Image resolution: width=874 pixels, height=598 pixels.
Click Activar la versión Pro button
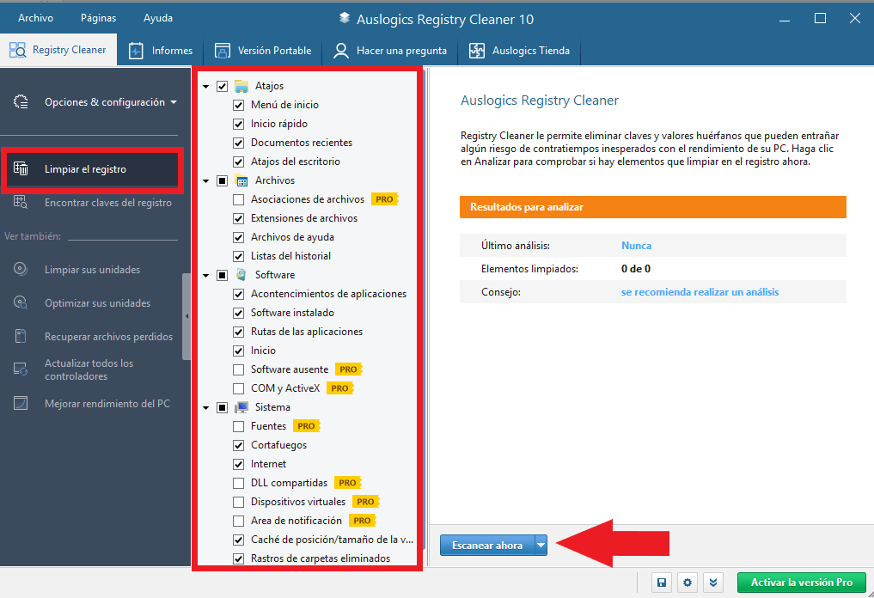pyautogui.click(x=802, y=583)
